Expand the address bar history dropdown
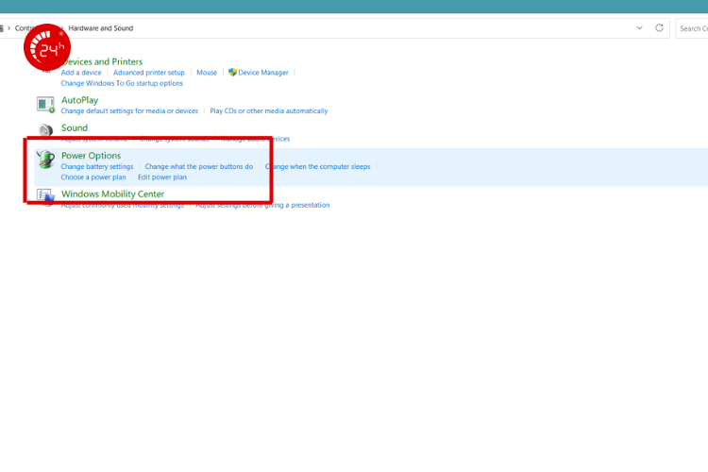Image resolution: width=708 pixels, height=472 pixels. tap(640, 28)
